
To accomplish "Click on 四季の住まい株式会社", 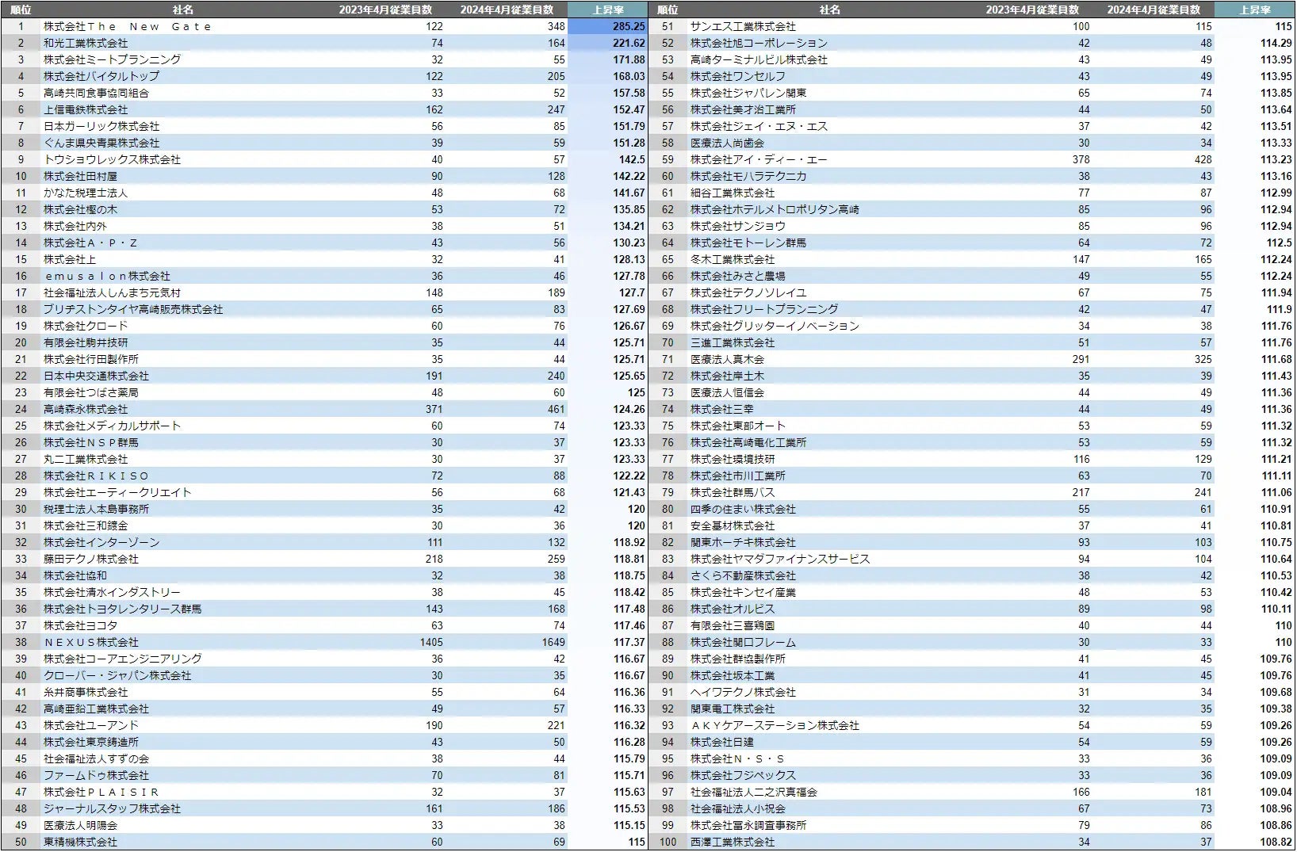I will pyautogui.click(x=743, y=509).
